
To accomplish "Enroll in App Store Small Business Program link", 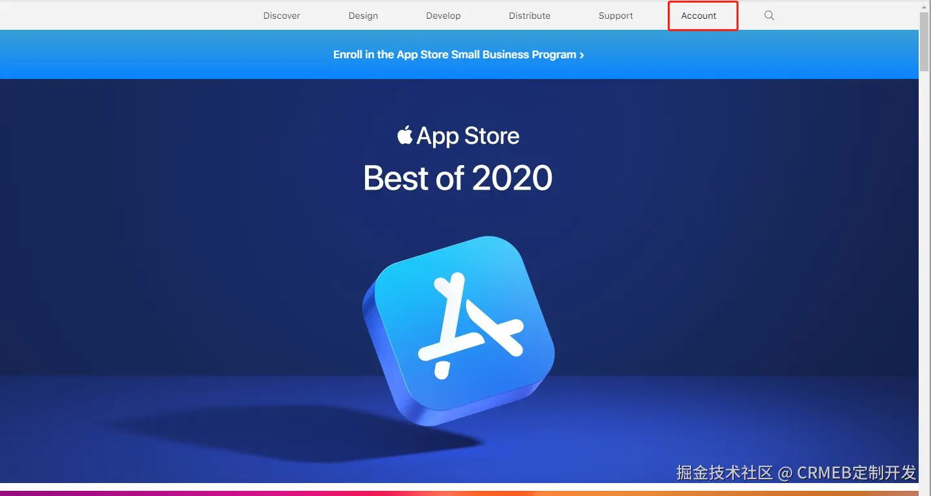I will [458, 55].
